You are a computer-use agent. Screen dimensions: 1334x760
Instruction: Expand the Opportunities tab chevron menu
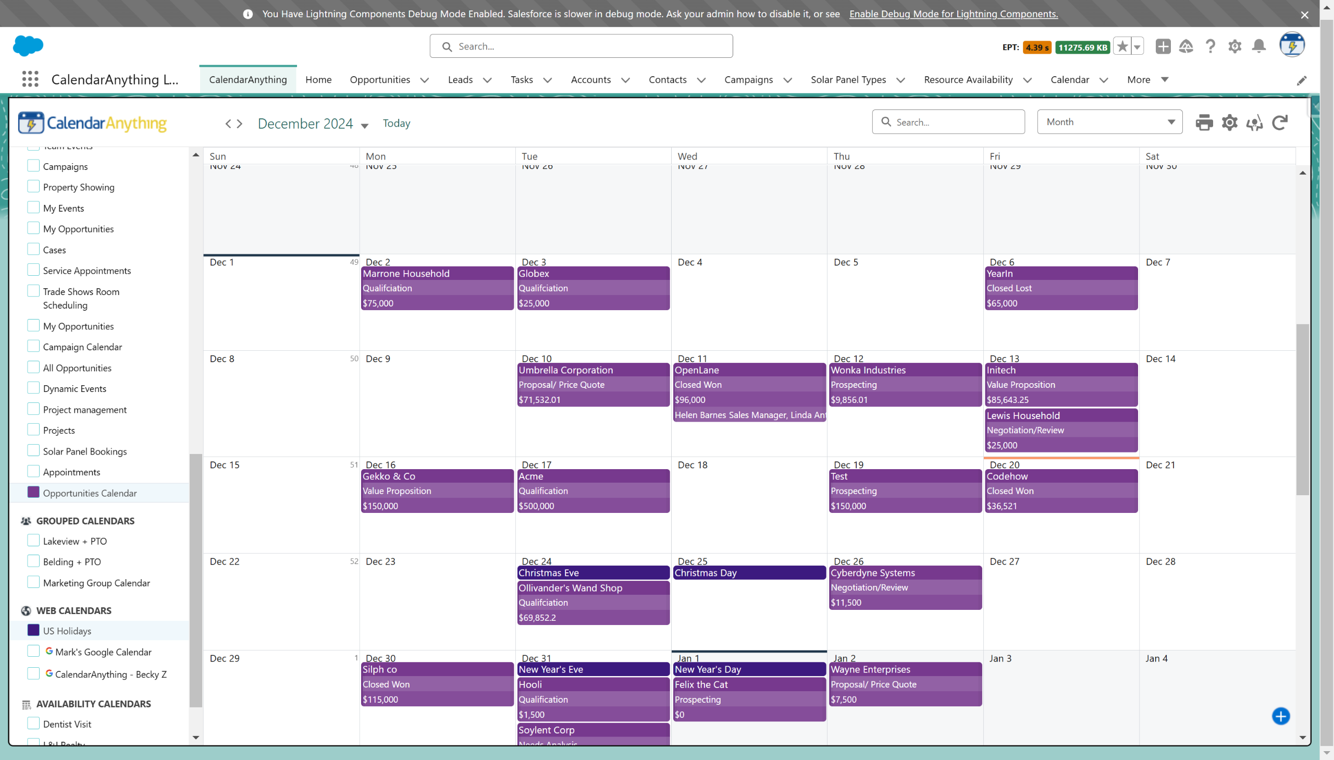(x=425, y=80)
